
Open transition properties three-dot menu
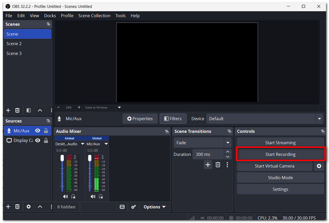pos(227,165)
